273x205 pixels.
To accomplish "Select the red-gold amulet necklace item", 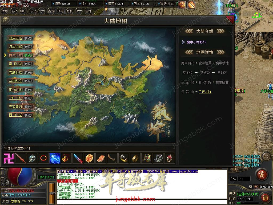I will pyautogui.click(x=66, y=158).
